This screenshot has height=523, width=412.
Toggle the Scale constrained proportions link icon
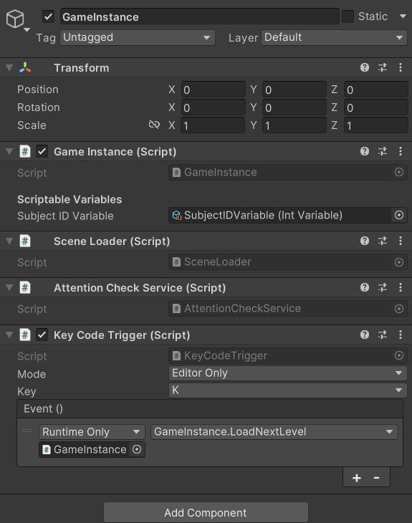pyautogui.click(x=154, y=125)
